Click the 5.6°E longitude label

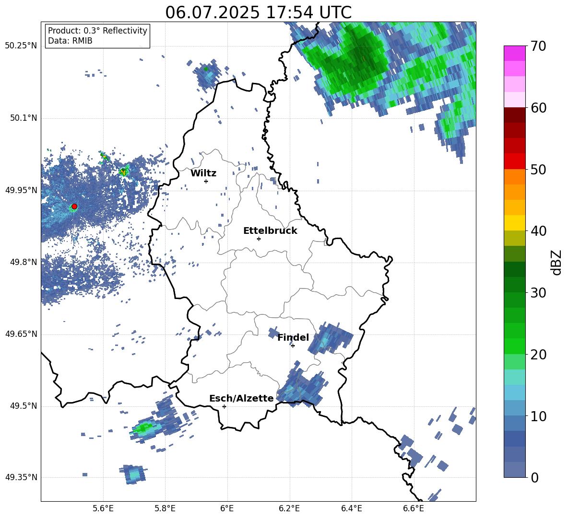[103, 509]
